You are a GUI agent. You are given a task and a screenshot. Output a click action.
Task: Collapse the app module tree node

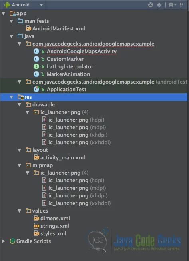tap(4, 14)
